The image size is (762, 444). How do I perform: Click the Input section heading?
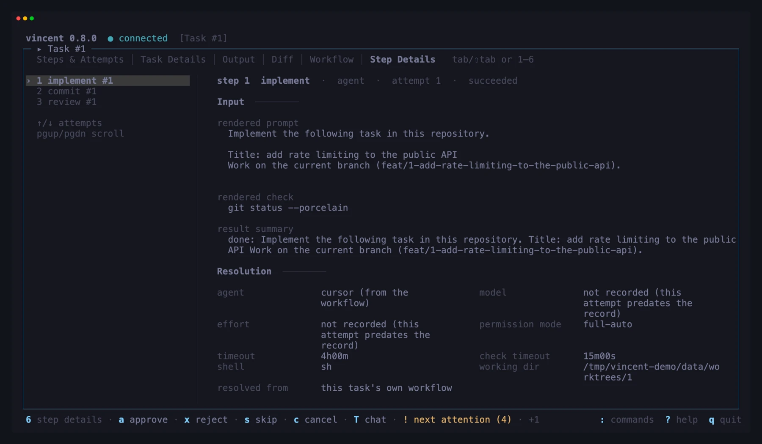pyautogui.click(x=230, y=102)
